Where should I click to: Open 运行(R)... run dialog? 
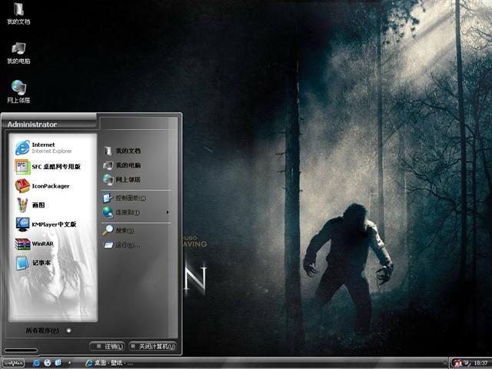(x=121, y=245)
